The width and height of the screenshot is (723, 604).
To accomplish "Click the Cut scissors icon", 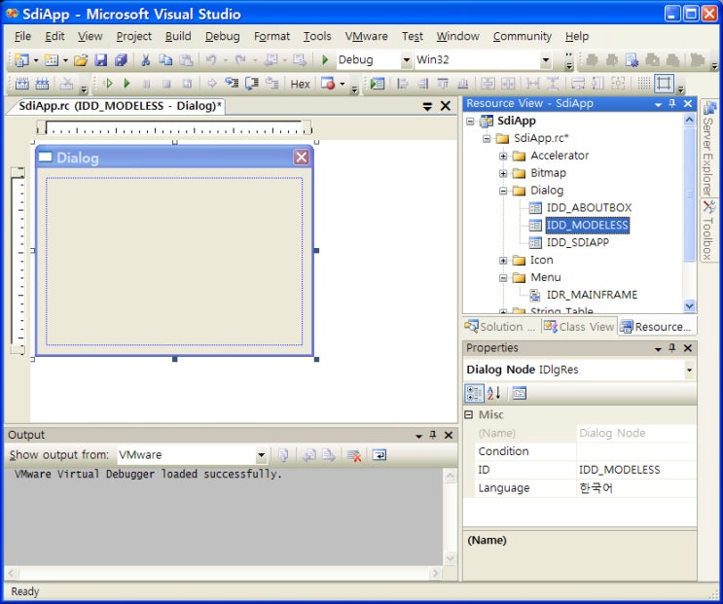I will pyautogui.click(x=146, y=60).
